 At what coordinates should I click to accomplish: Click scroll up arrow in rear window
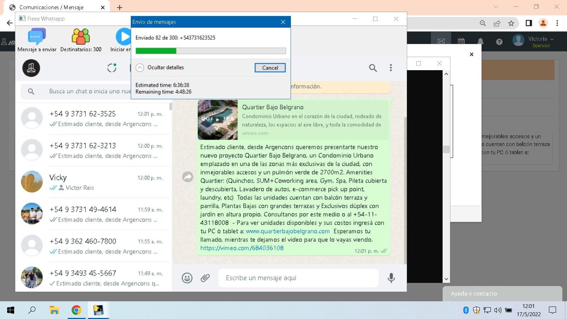coord(446,74)
